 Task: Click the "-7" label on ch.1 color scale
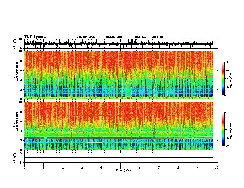point(227,95)
